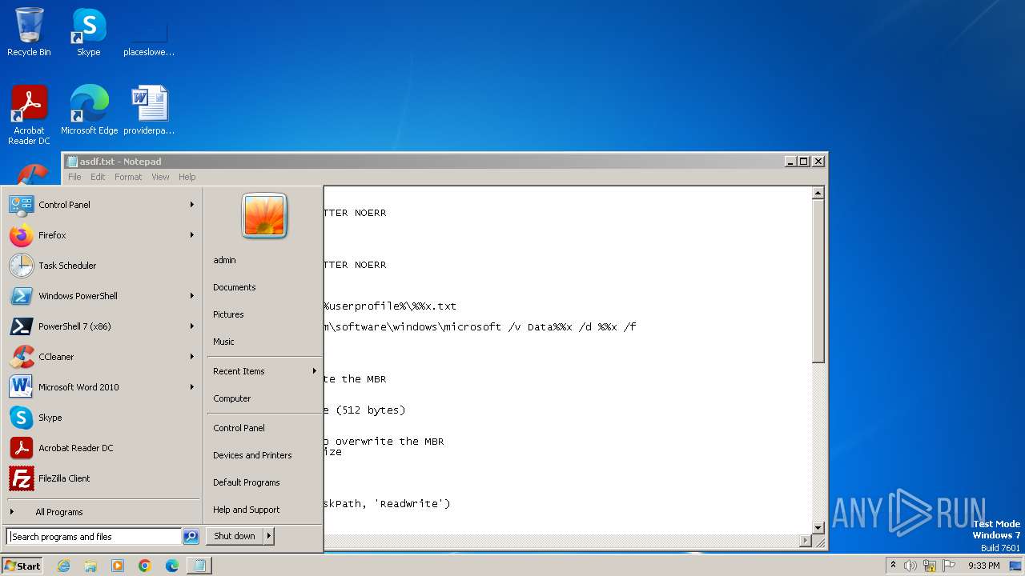
Task: Open Microsoft Edge from the taskbar
Action: 172,566
